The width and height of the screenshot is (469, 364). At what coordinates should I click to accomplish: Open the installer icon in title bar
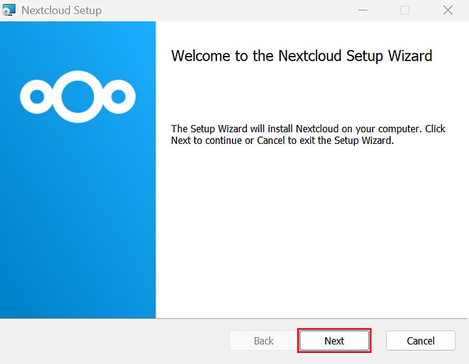9,10
